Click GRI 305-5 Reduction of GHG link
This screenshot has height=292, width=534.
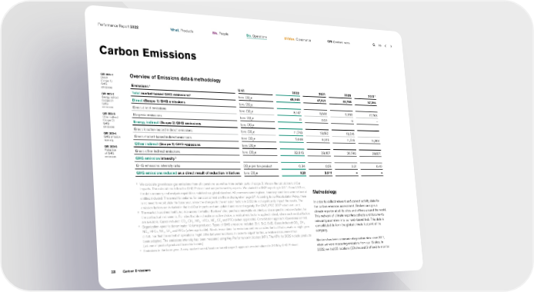pos(111,151)
